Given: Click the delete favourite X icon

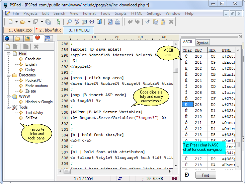Looking at the screenshot, I should coord(36,47).
